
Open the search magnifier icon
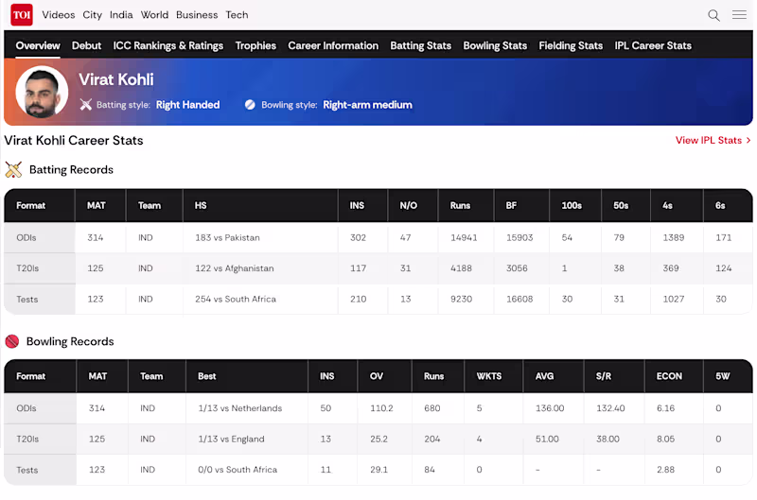[x=713, y=15]
